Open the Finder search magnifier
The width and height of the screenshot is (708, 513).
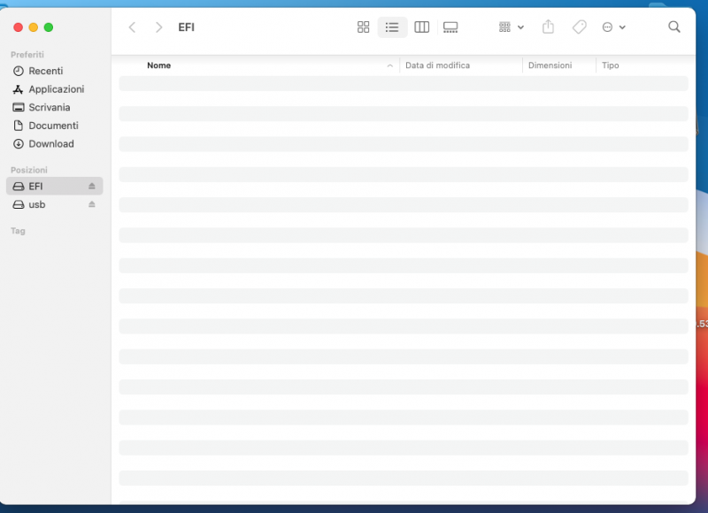point(674,27)
